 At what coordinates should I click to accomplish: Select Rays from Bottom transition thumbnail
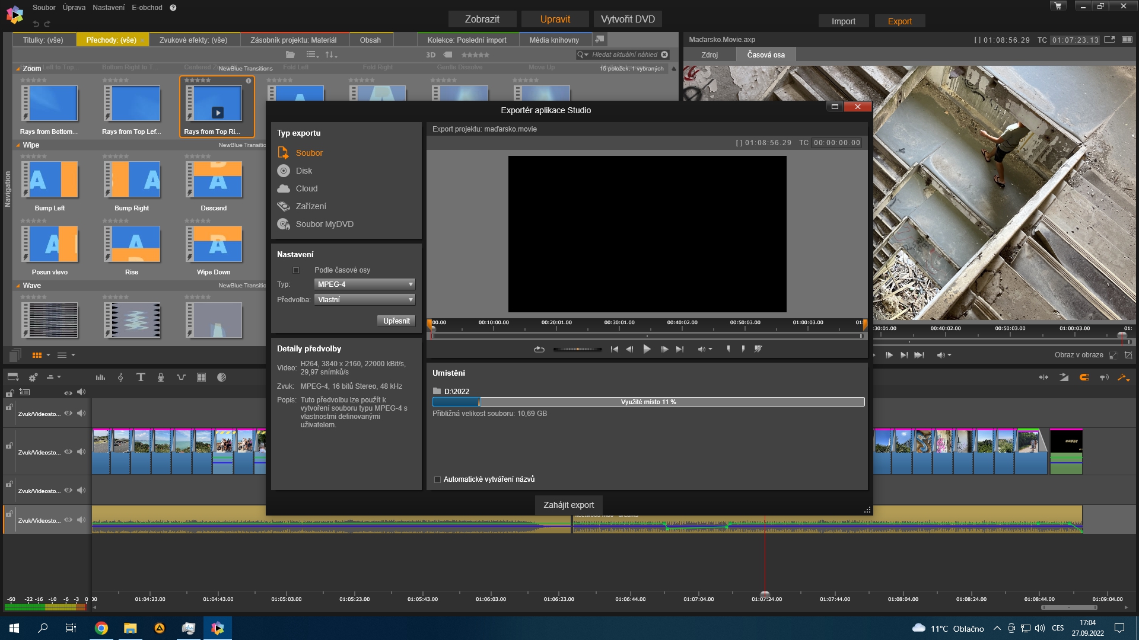coord(49,104)
